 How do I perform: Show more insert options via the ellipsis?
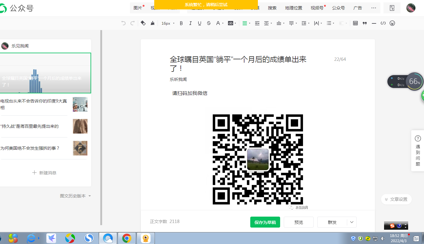coord(374,8)
